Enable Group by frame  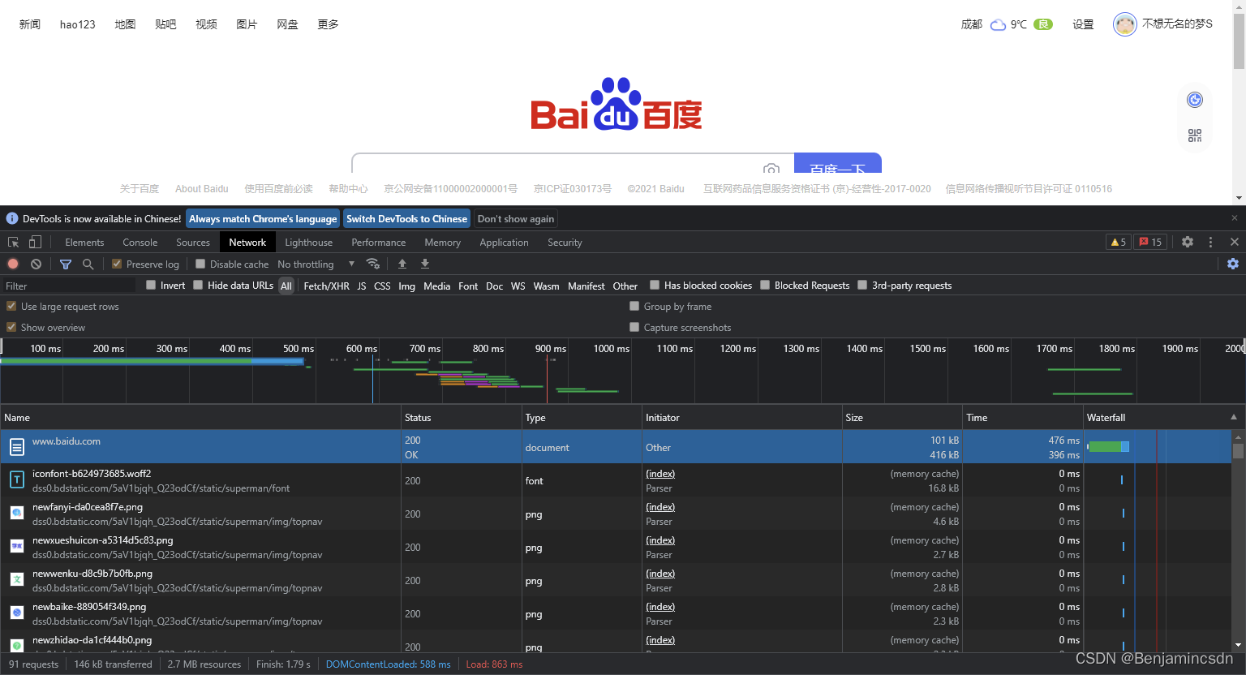(634, 306)
